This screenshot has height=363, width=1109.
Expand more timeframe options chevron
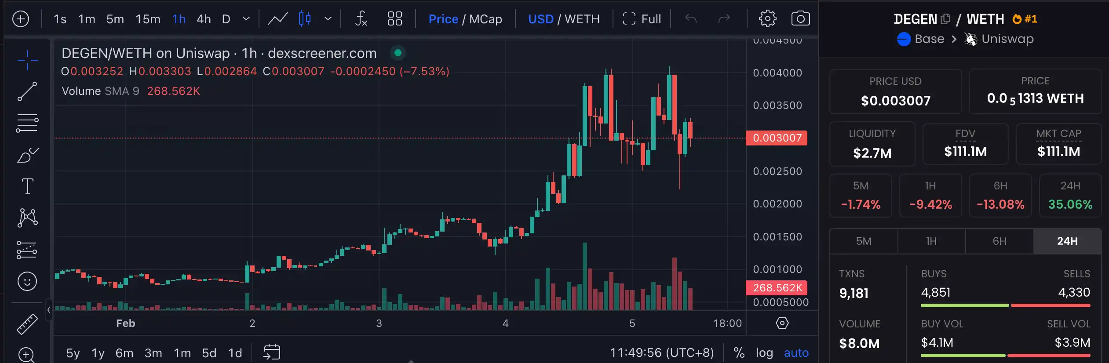(x=246, y=19)
